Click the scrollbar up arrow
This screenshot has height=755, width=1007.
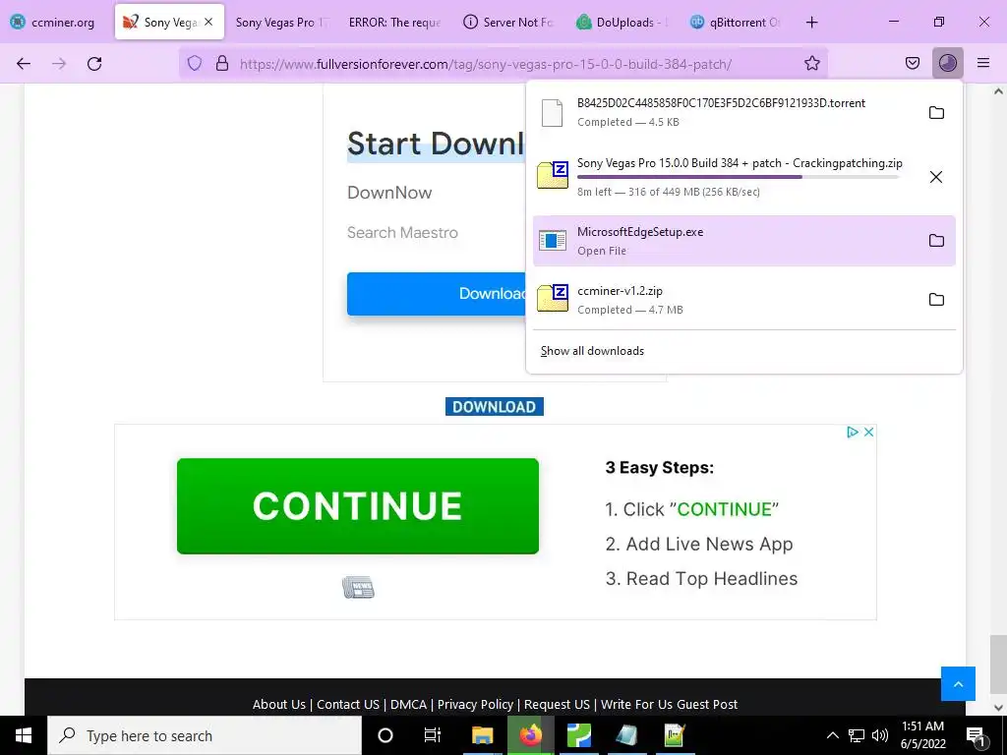[998, 91]
